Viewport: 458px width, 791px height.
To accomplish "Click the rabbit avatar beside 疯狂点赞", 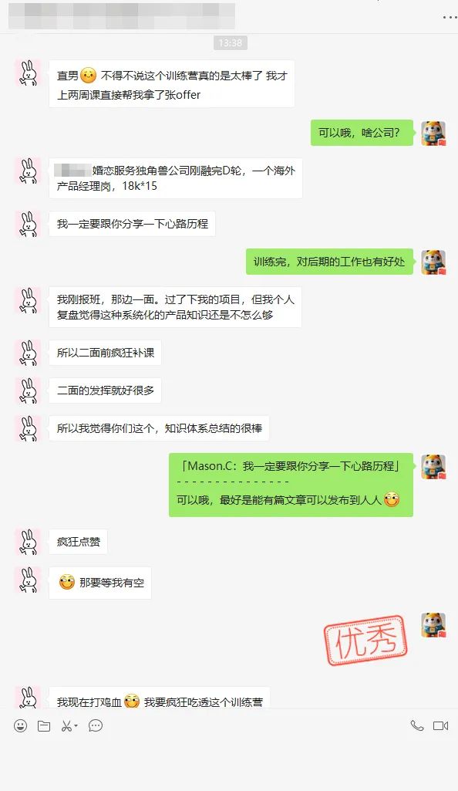I will 29,543.
